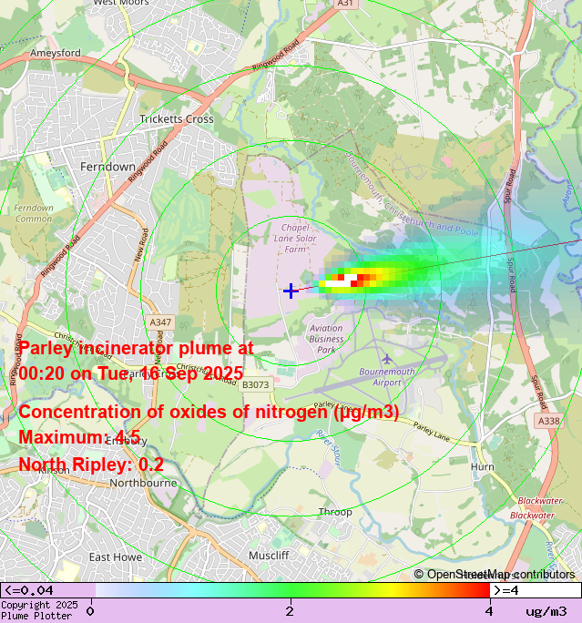The image size is (582, 623).
Task: Click the Bournemouth Airport plane icon
Action: coord(387,359)
